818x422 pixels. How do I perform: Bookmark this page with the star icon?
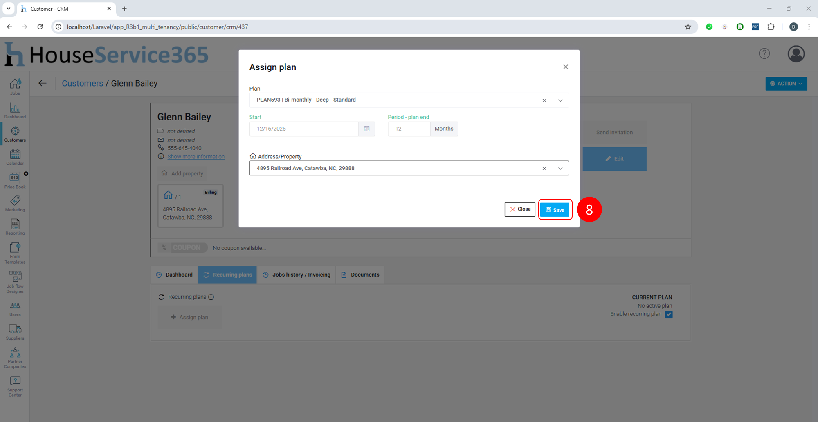pos(688,27)
